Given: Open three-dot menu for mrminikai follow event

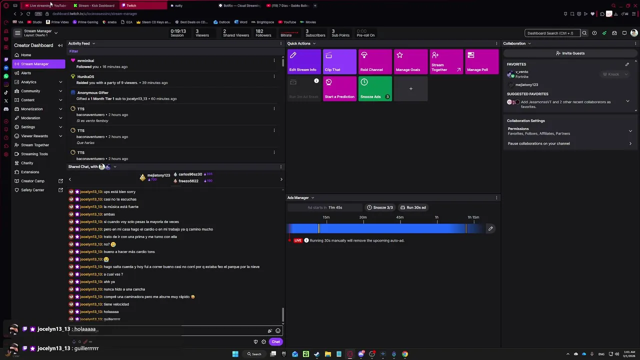Looking at the screenshot, I should pos(274,60).
